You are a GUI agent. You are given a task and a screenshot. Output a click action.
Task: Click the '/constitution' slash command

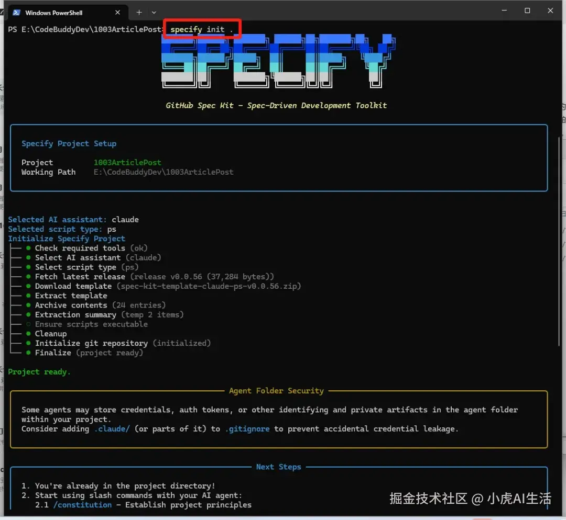pyautogui.click(x=83, y=505)
